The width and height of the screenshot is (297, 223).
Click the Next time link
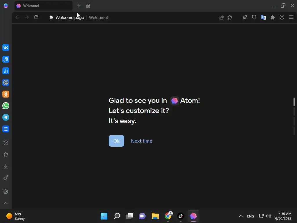142,141
